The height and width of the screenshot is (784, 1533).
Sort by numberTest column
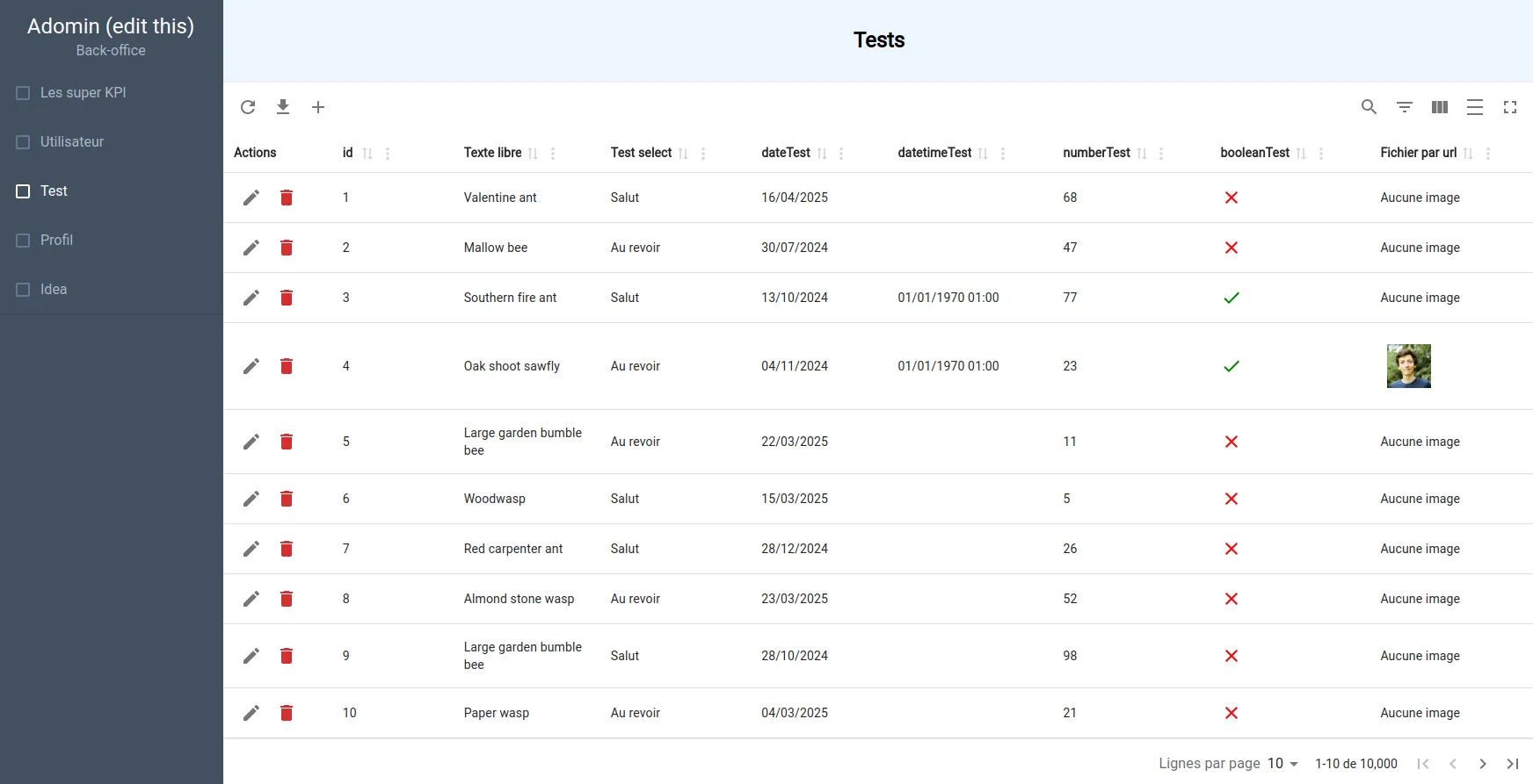[1142, 154]
